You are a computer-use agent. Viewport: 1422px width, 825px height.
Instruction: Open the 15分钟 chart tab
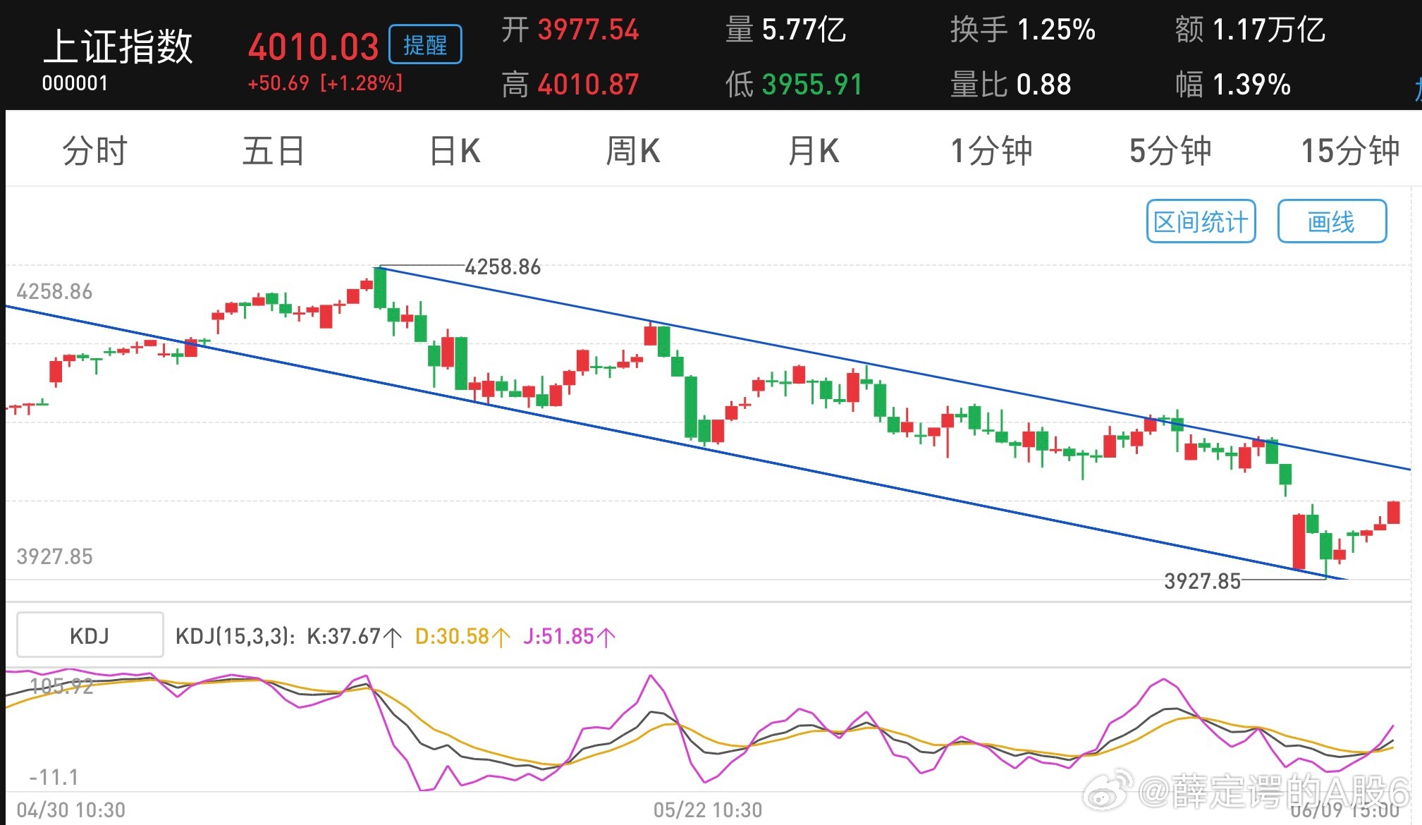tap(1350, 151)
